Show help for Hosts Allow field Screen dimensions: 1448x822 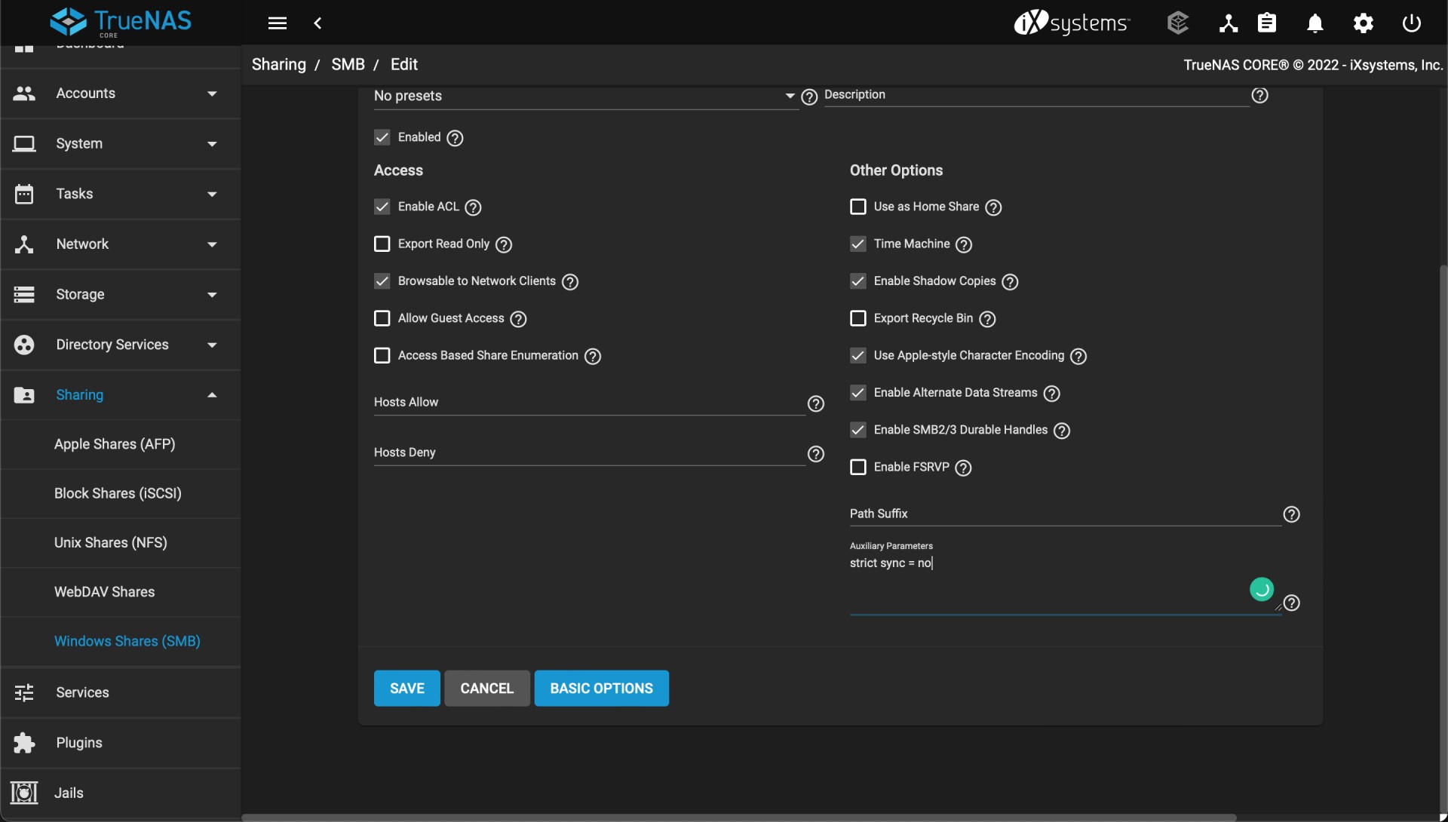(815, 403)
